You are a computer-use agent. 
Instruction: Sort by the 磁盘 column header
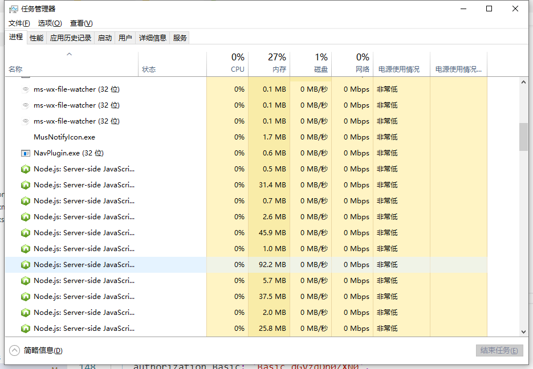[311, 64]
